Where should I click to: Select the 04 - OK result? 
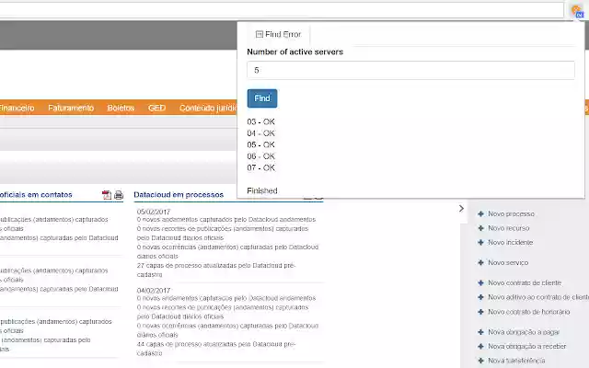[x=260, y=133]
